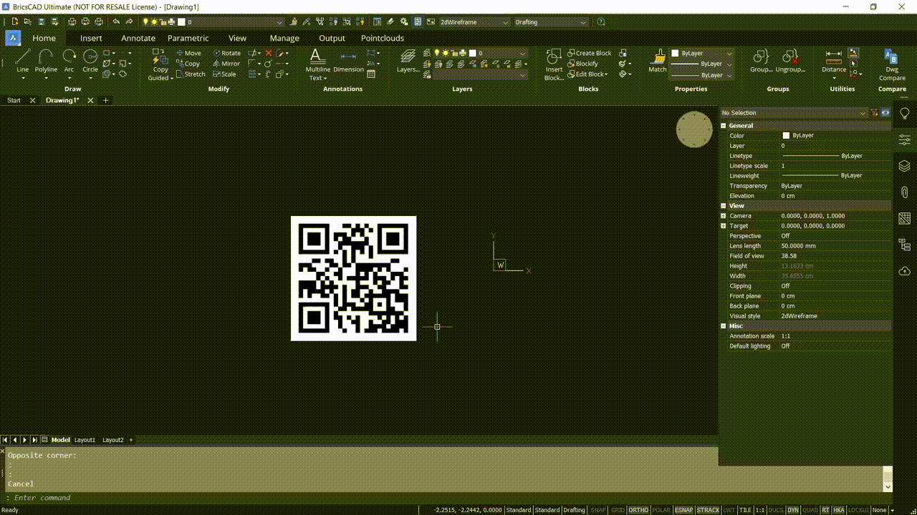Click the Scale tool

(225, 74)
